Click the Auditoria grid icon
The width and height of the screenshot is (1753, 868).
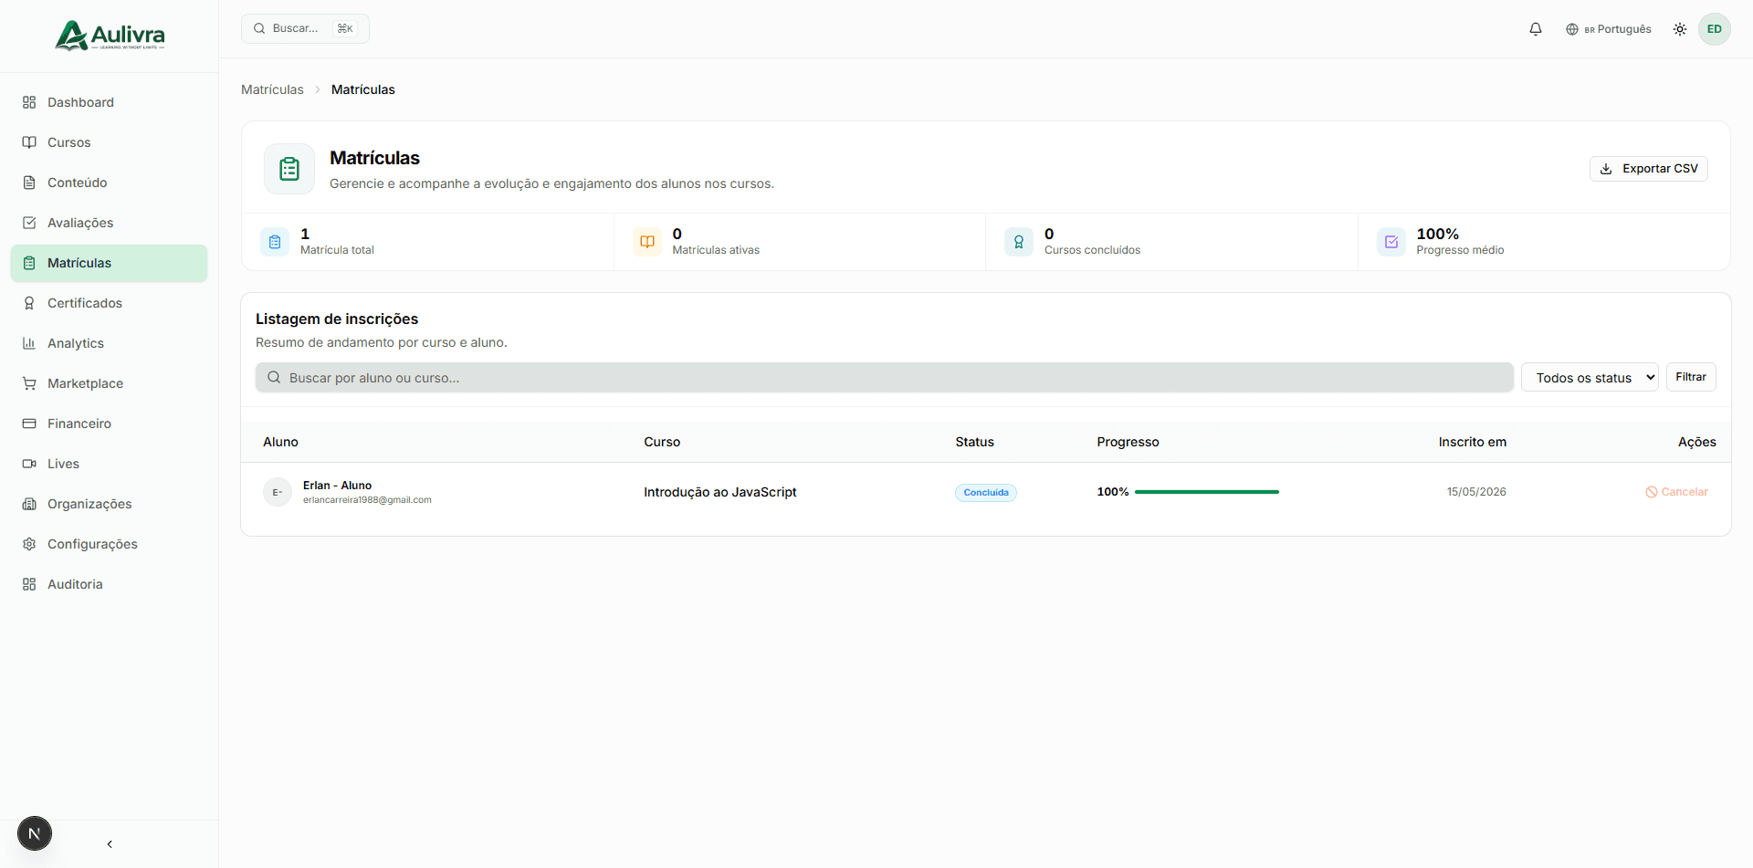click(29, 584)
